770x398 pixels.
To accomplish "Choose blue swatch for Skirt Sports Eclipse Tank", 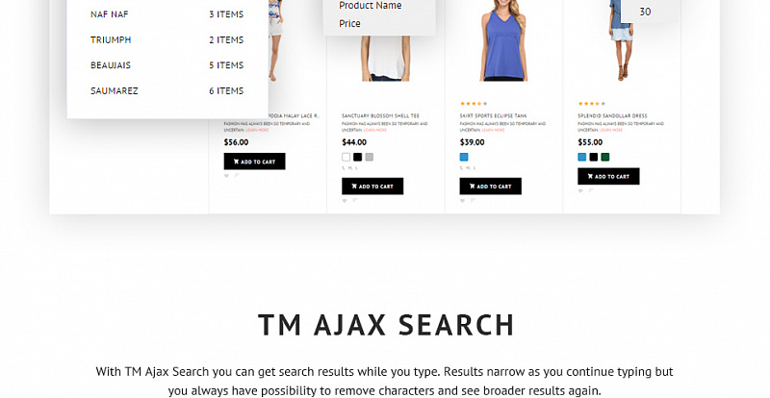I will 464,157.
